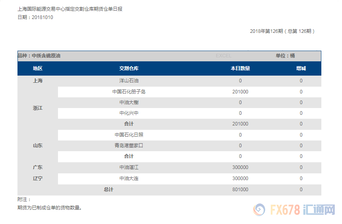Select the 中国石化册子岛 warehouse cell
The width and height of the screenshot is (342, 224).
129,92
